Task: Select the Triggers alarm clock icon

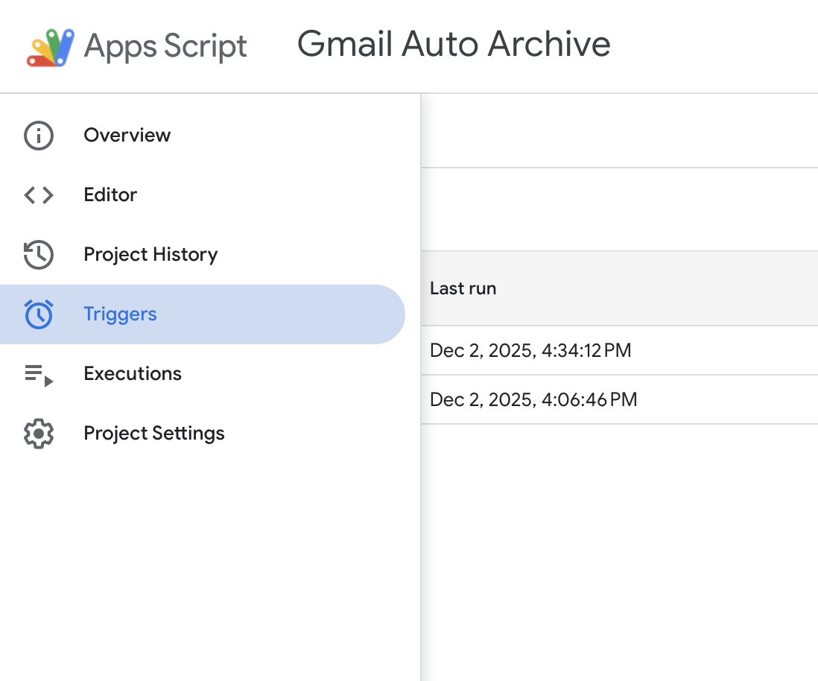Action: [38, 314]
